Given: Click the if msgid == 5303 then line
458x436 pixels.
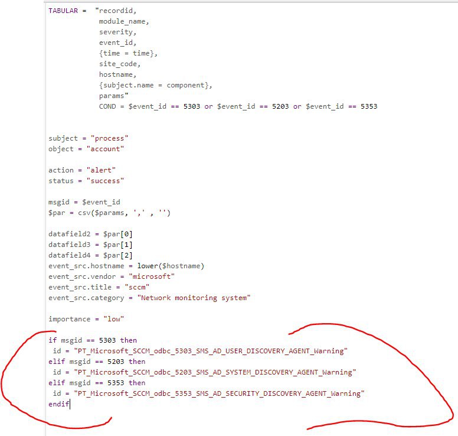Looking at the screenshot, I should tap(93, 341).
